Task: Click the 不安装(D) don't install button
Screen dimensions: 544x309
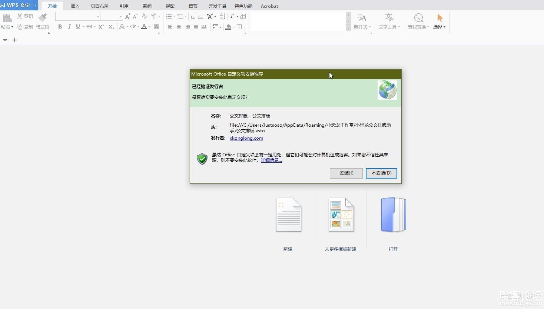Action: pos(381,173)
